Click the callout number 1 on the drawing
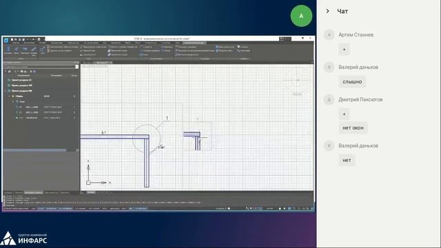Screen dimensions: 441x248 167,118
